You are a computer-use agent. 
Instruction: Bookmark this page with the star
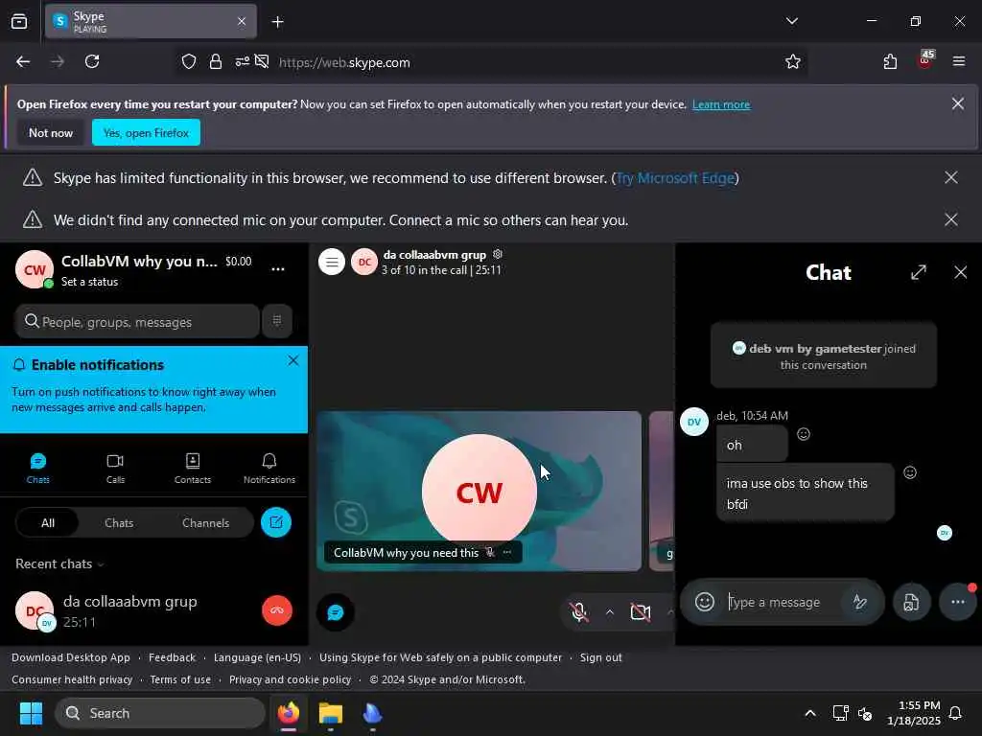792,62
